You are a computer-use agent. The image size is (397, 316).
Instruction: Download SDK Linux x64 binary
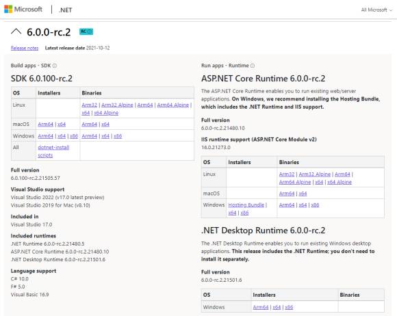coord(86,113)
